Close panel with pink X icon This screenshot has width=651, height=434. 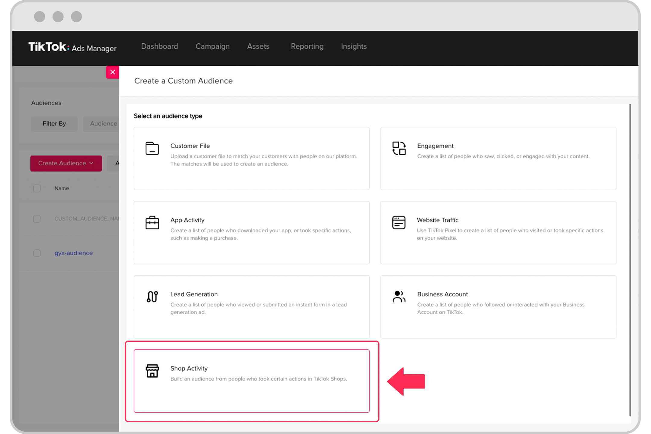[112, 72]
